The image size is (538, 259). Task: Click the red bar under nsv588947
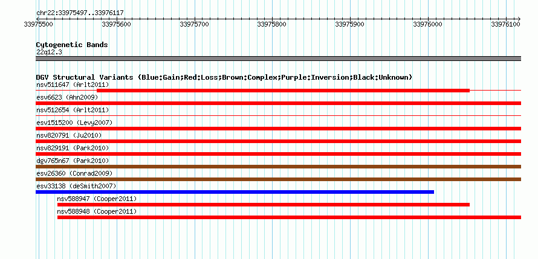click(264, 205)
